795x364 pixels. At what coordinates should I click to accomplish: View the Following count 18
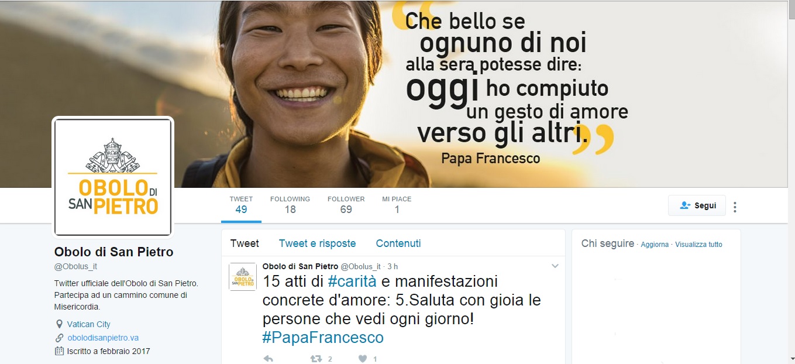[290, 205]
